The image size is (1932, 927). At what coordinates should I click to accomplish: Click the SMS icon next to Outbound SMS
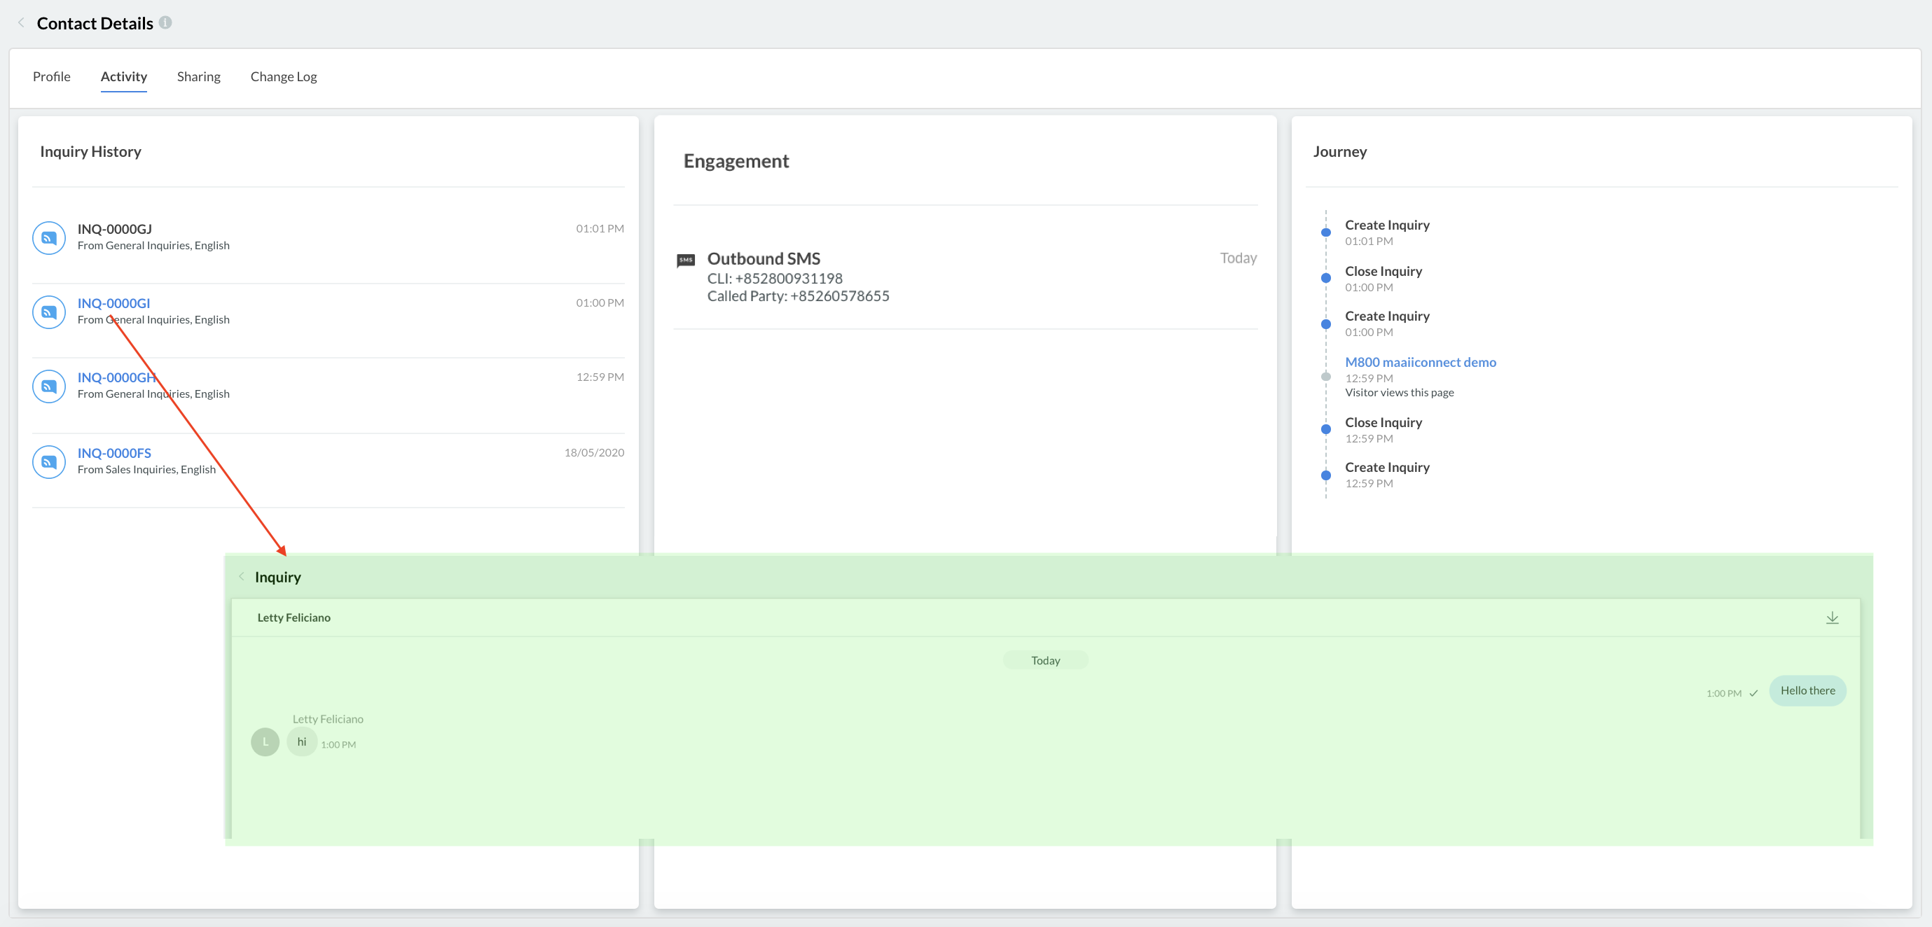coord(686,260)
